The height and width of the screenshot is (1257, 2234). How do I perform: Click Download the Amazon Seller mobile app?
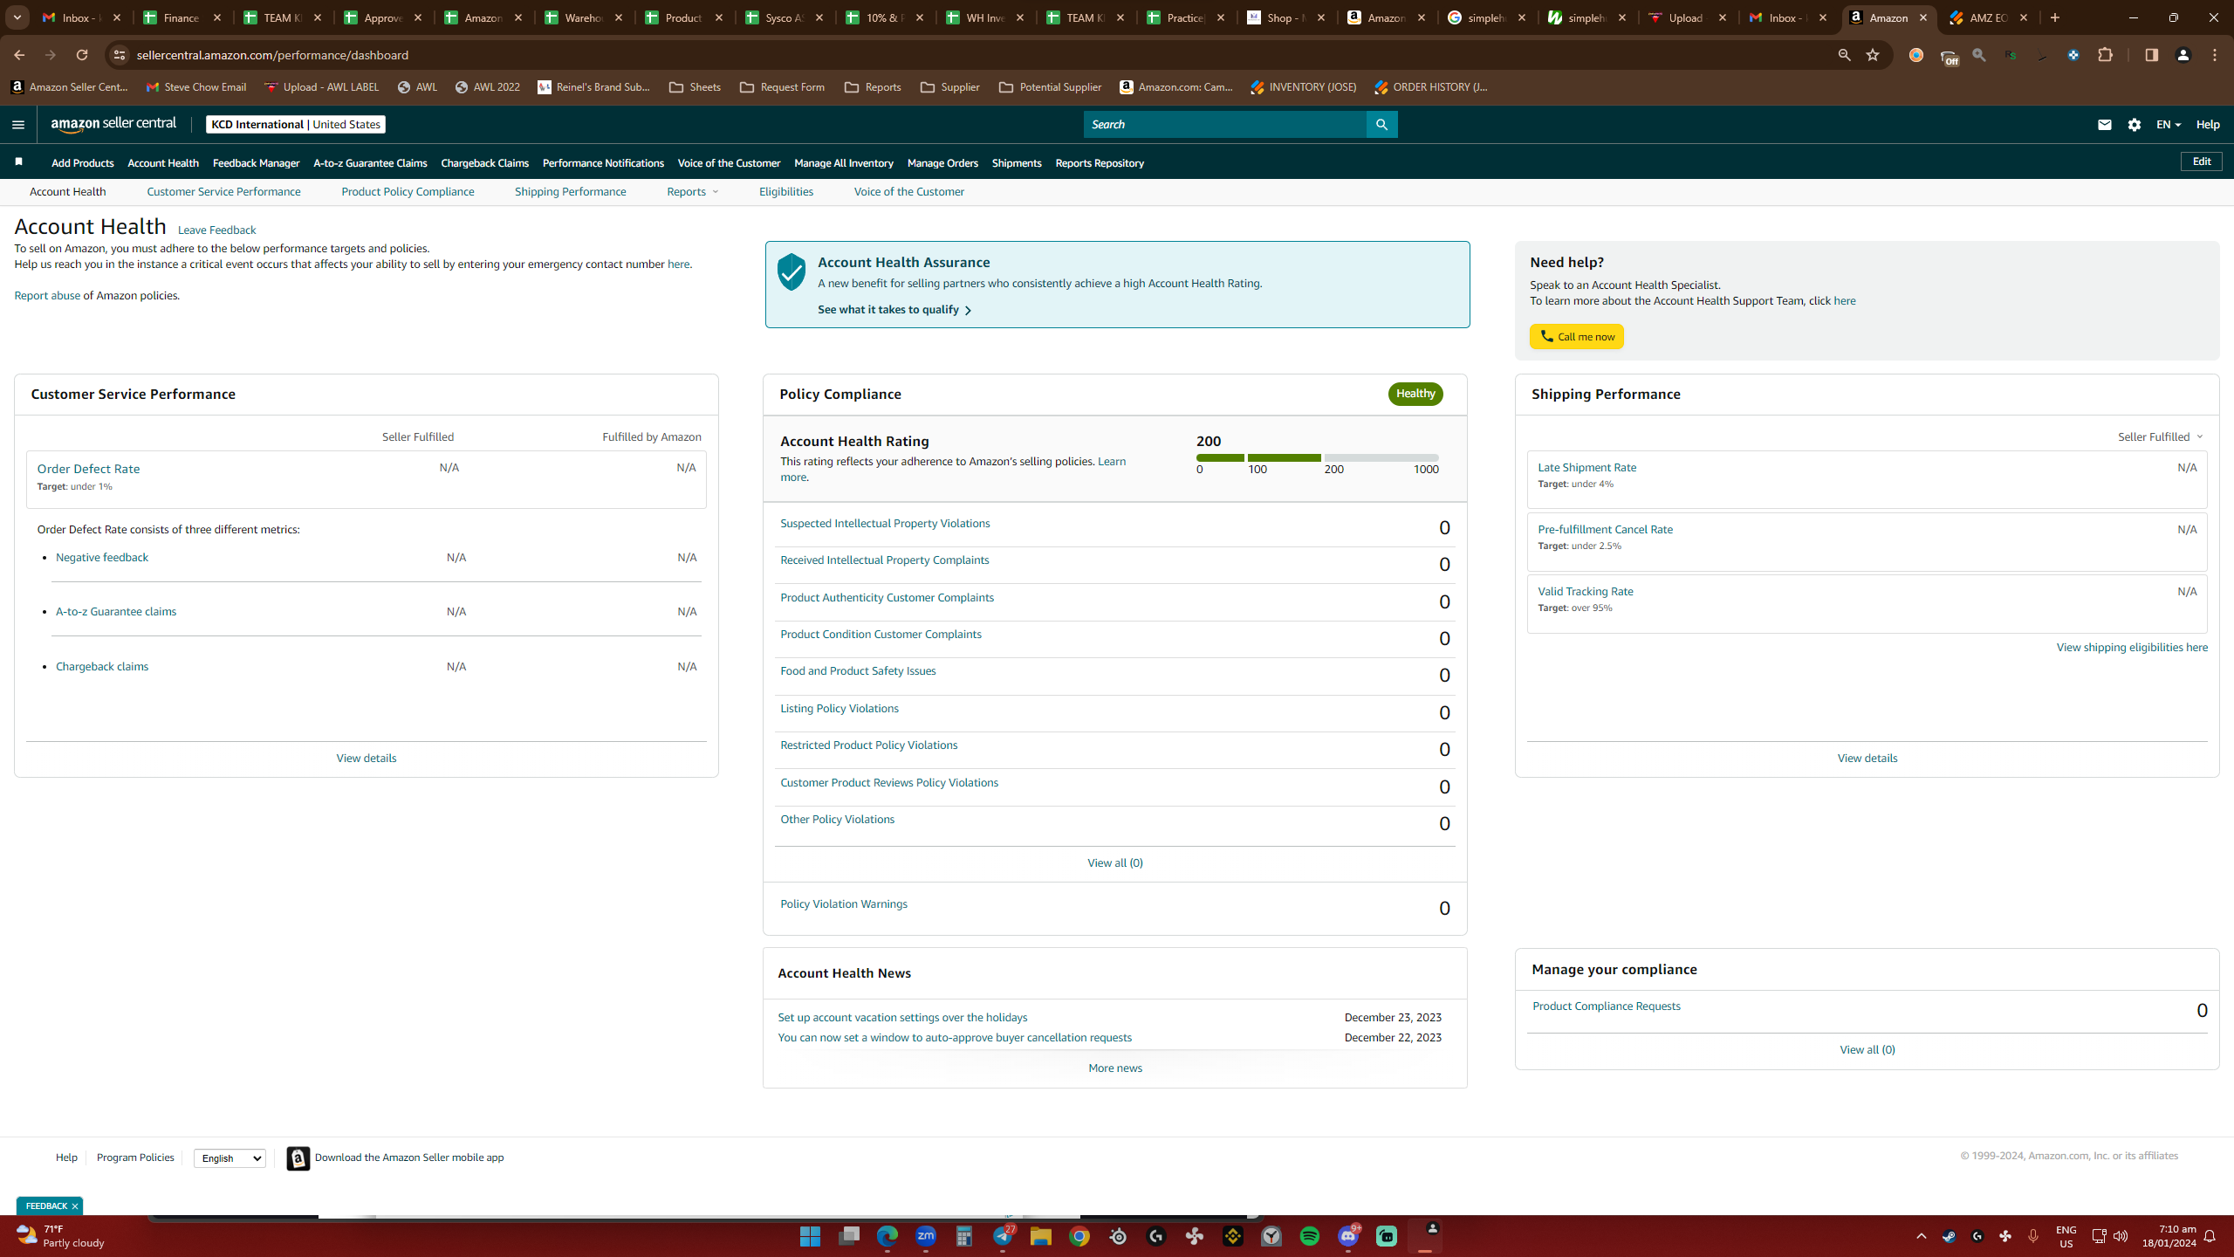(409, 1157)
